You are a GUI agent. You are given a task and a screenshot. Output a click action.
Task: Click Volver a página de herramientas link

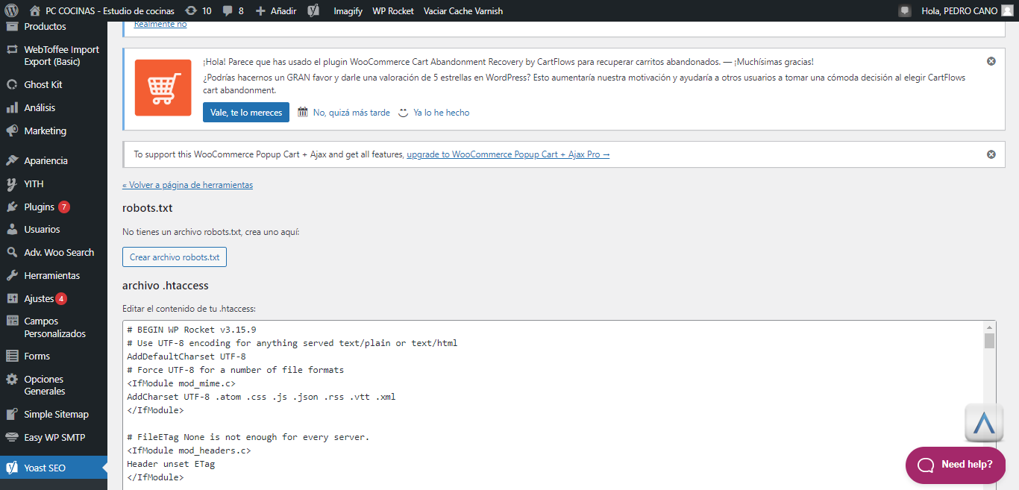point(187,185)
